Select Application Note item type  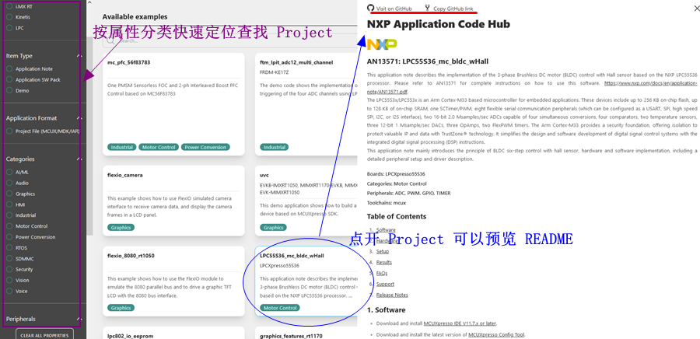(x=10, y=68)
